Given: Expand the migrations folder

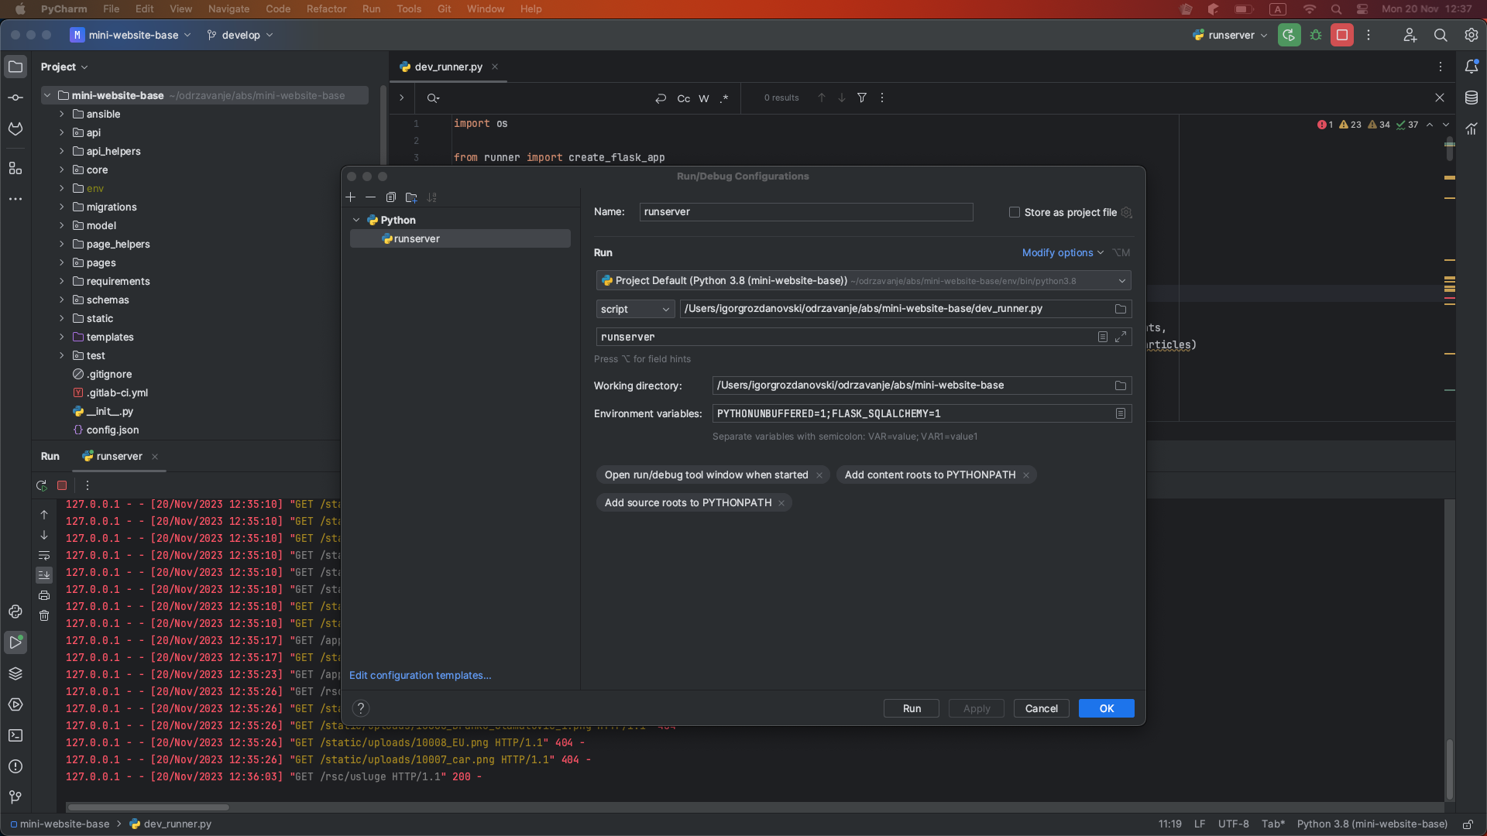Looking at the screenshot, I should [62, 207].
